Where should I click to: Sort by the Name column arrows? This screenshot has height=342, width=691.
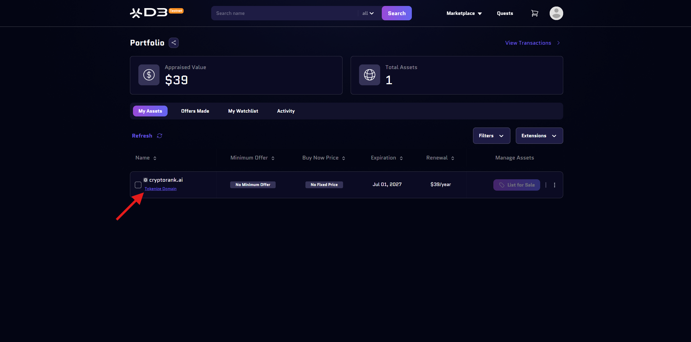click(155, 158)
